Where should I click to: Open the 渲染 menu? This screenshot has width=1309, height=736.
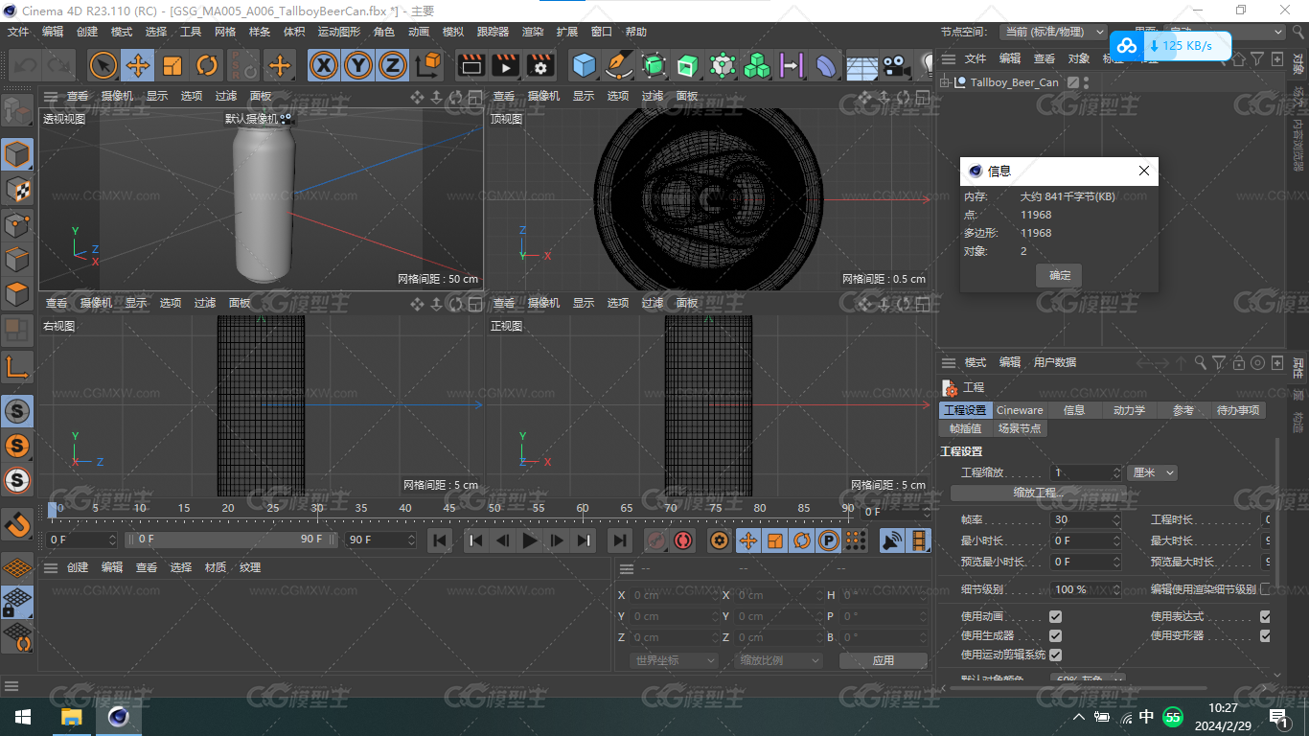533,32
